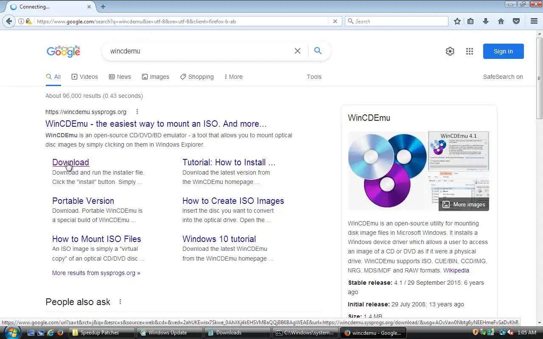Go to Firefox home page icon
The image size is (543, 339).
[x=501, y=21]
